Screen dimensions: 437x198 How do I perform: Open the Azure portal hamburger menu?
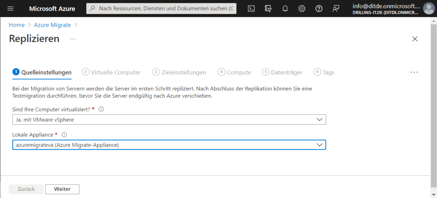click(10, 9)
